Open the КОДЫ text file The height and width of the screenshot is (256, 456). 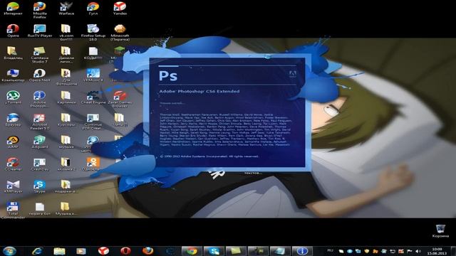(x=93, y=53)
